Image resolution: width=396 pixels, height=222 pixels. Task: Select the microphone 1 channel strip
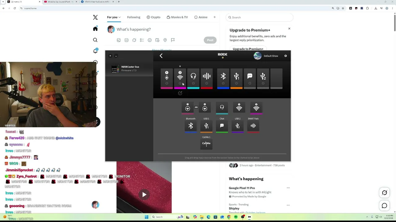(x=166, y=79)
